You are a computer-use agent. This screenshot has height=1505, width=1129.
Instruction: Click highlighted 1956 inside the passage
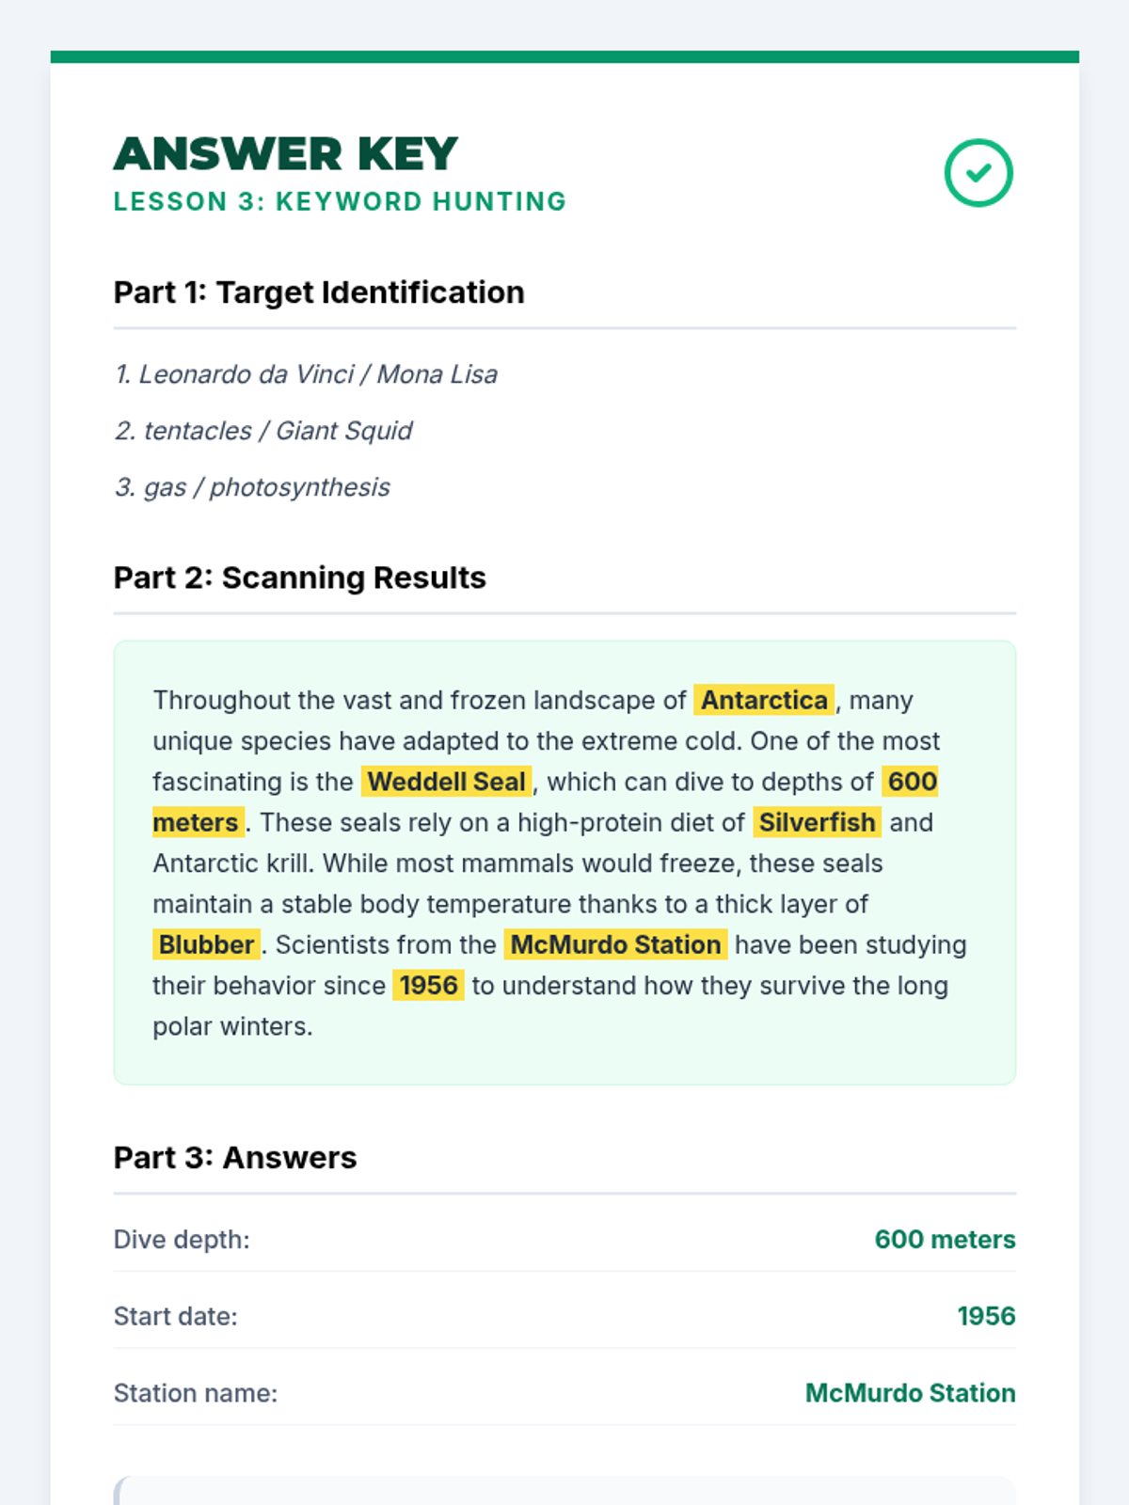point(428,986)
